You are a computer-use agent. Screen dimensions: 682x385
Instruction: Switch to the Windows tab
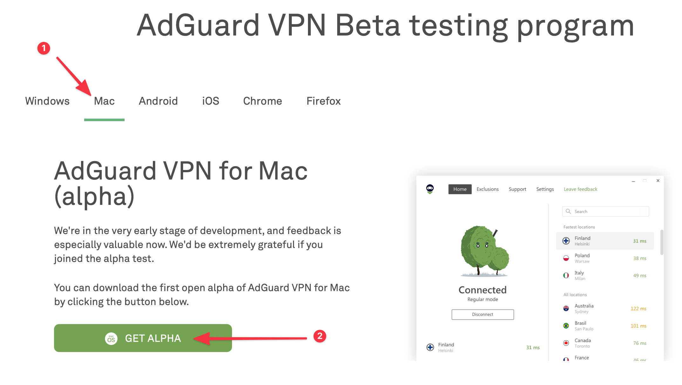47,101
